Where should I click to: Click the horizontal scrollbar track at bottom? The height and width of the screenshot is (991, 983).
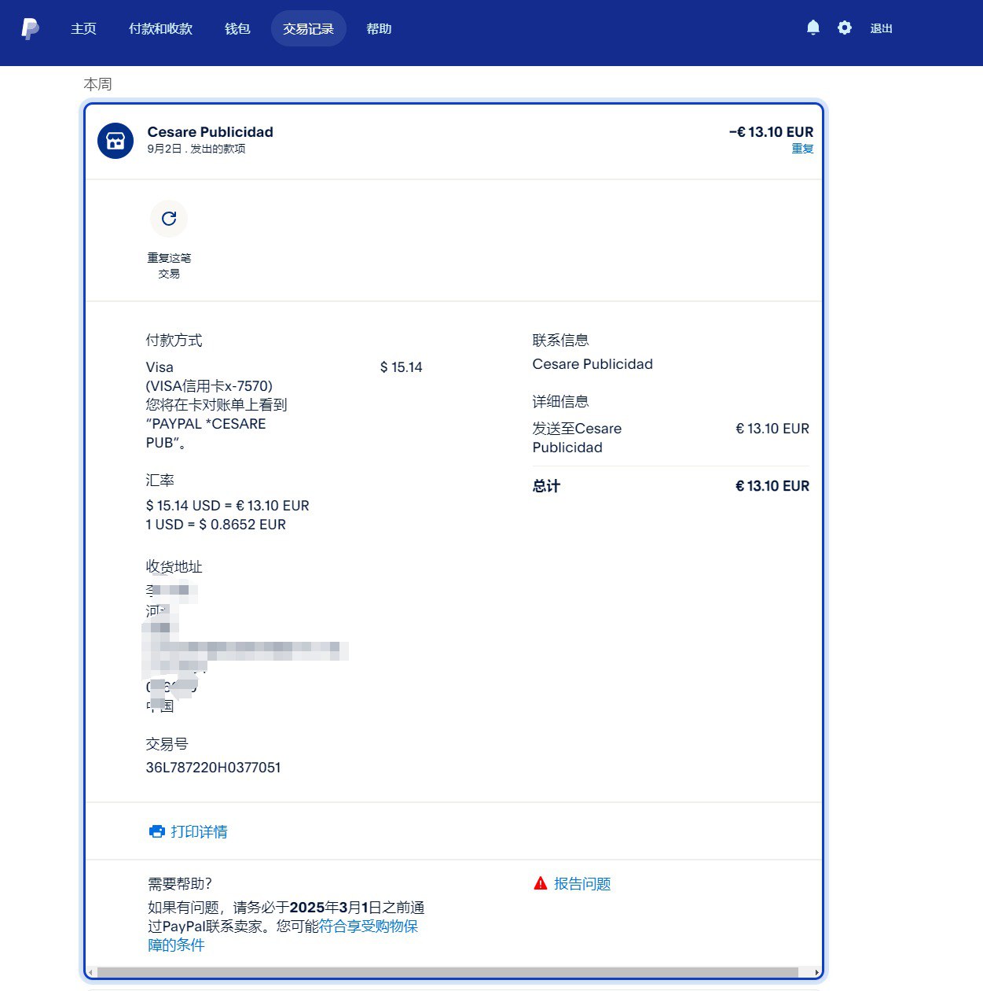(x=448, y=973)
